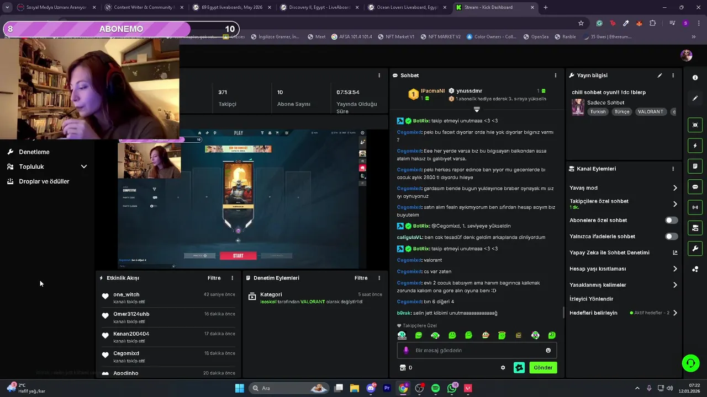
Task: Open Yapay Zeka ile Sohbet Denetimi external link
Action: 675,253
